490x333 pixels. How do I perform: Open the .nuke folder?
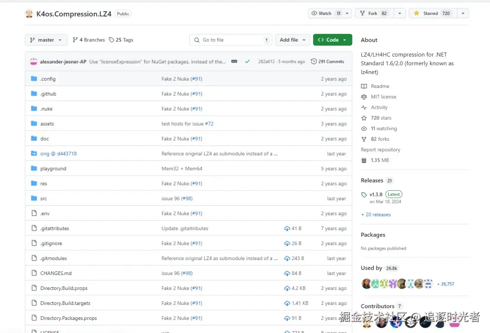(46, 109)
